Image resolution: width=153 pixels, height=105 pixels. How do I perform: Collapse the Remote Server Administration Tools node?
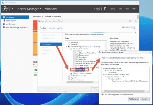click(x=103, y=75)
